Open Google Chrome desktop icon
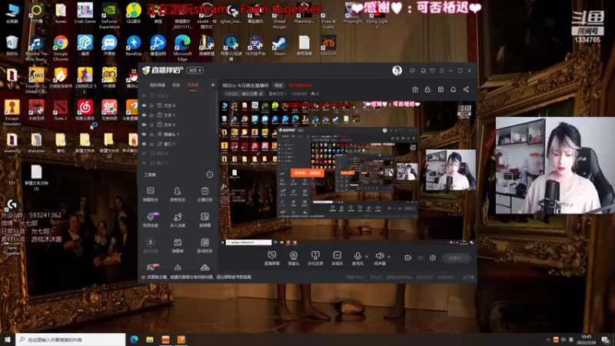Screen dimensions: 615x346 pyautogui.click(x=61, y=48)
